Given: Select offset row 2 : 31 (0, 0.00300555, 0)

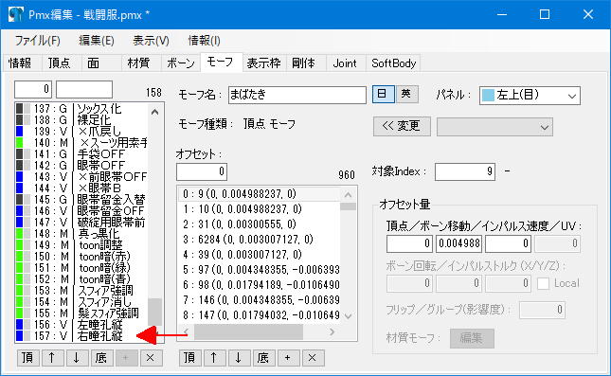Looking at the screenshot, I should (x=260, y=224).
